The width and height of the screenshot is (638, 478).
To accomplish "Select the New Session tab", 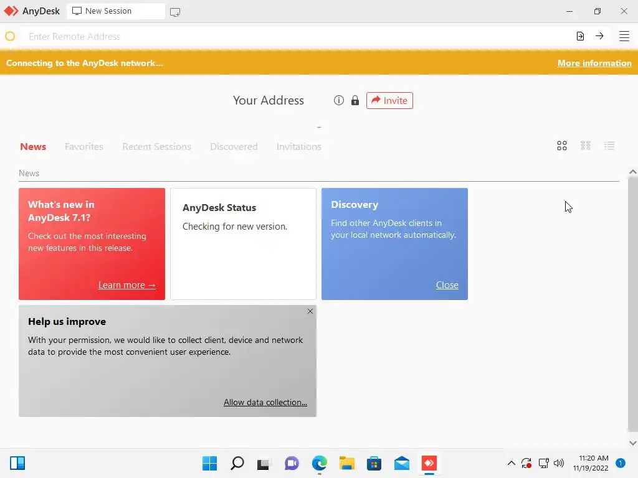I will (x=115, y=11).
